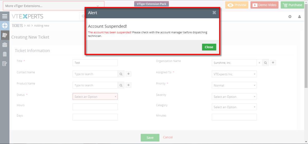Click the VTiger Extension Pack tab
The image size is (308, 144).
151,4
